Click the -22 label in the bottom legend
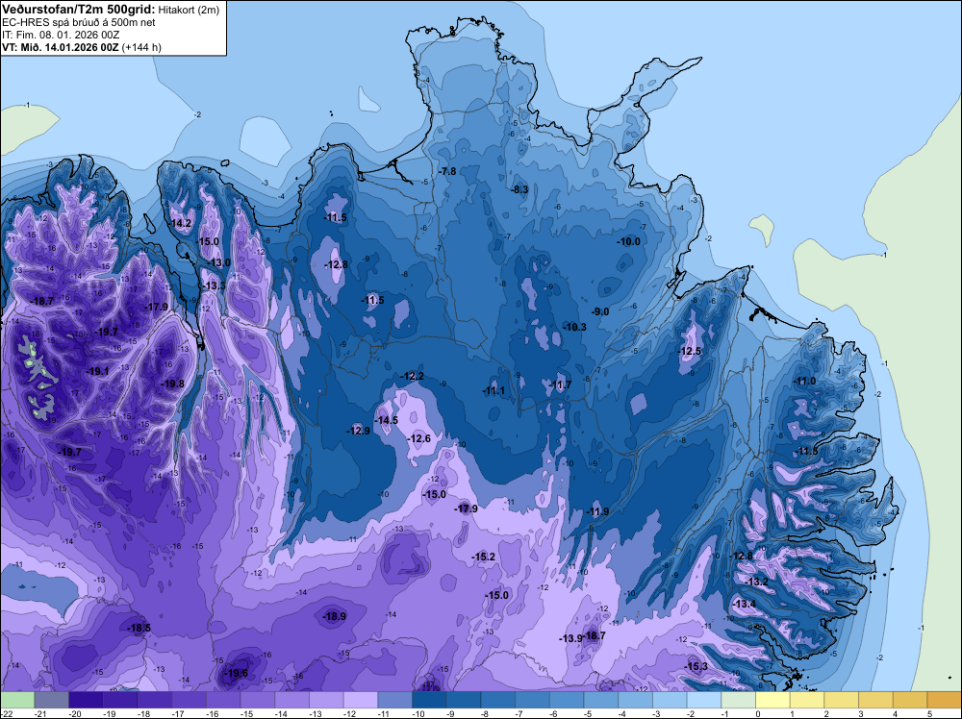This screenshot has height=719, width=962. pos(8,713)
